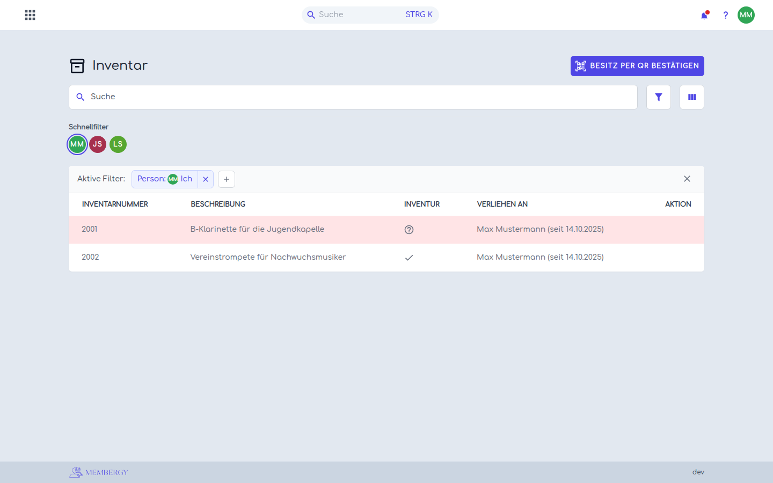Sort by Beschreibung column header

point(218,204)
